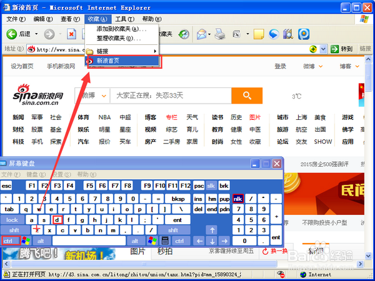Image resolution: width=375 pixels, height=281 pixels.
Task: Click the left Windows logo key
Action: pos(26,241)
